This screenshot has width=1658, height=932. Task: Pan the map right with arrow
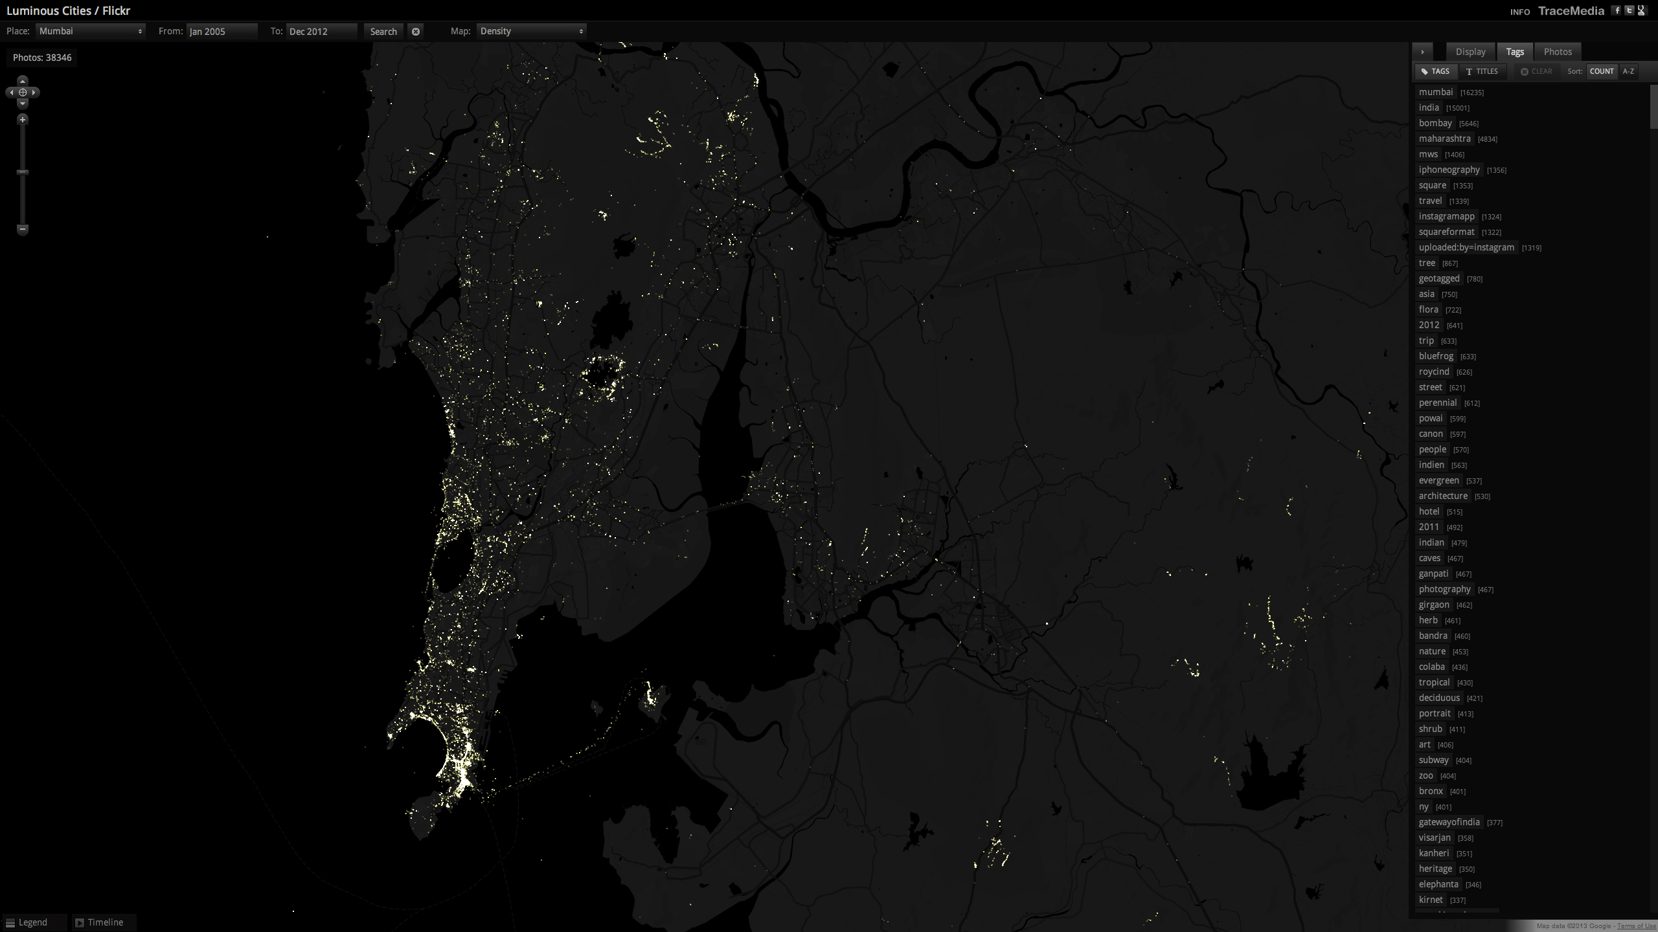(x=34, y=93)
